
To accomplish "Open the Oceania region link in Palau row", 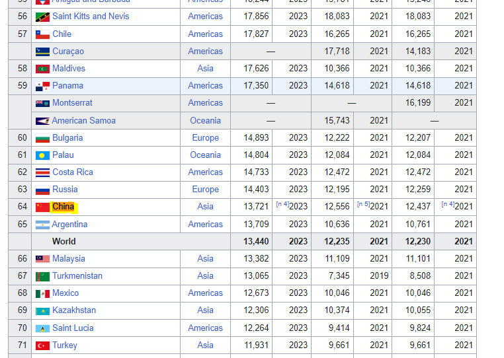I will point(205,155).
